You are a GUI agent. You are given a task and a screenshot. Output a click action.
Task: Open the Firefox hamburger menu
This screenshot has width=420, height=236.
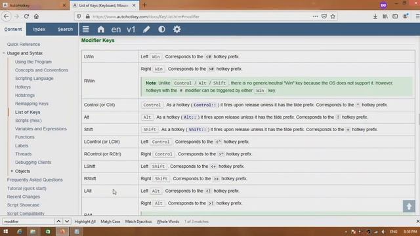tap(417, 16)
